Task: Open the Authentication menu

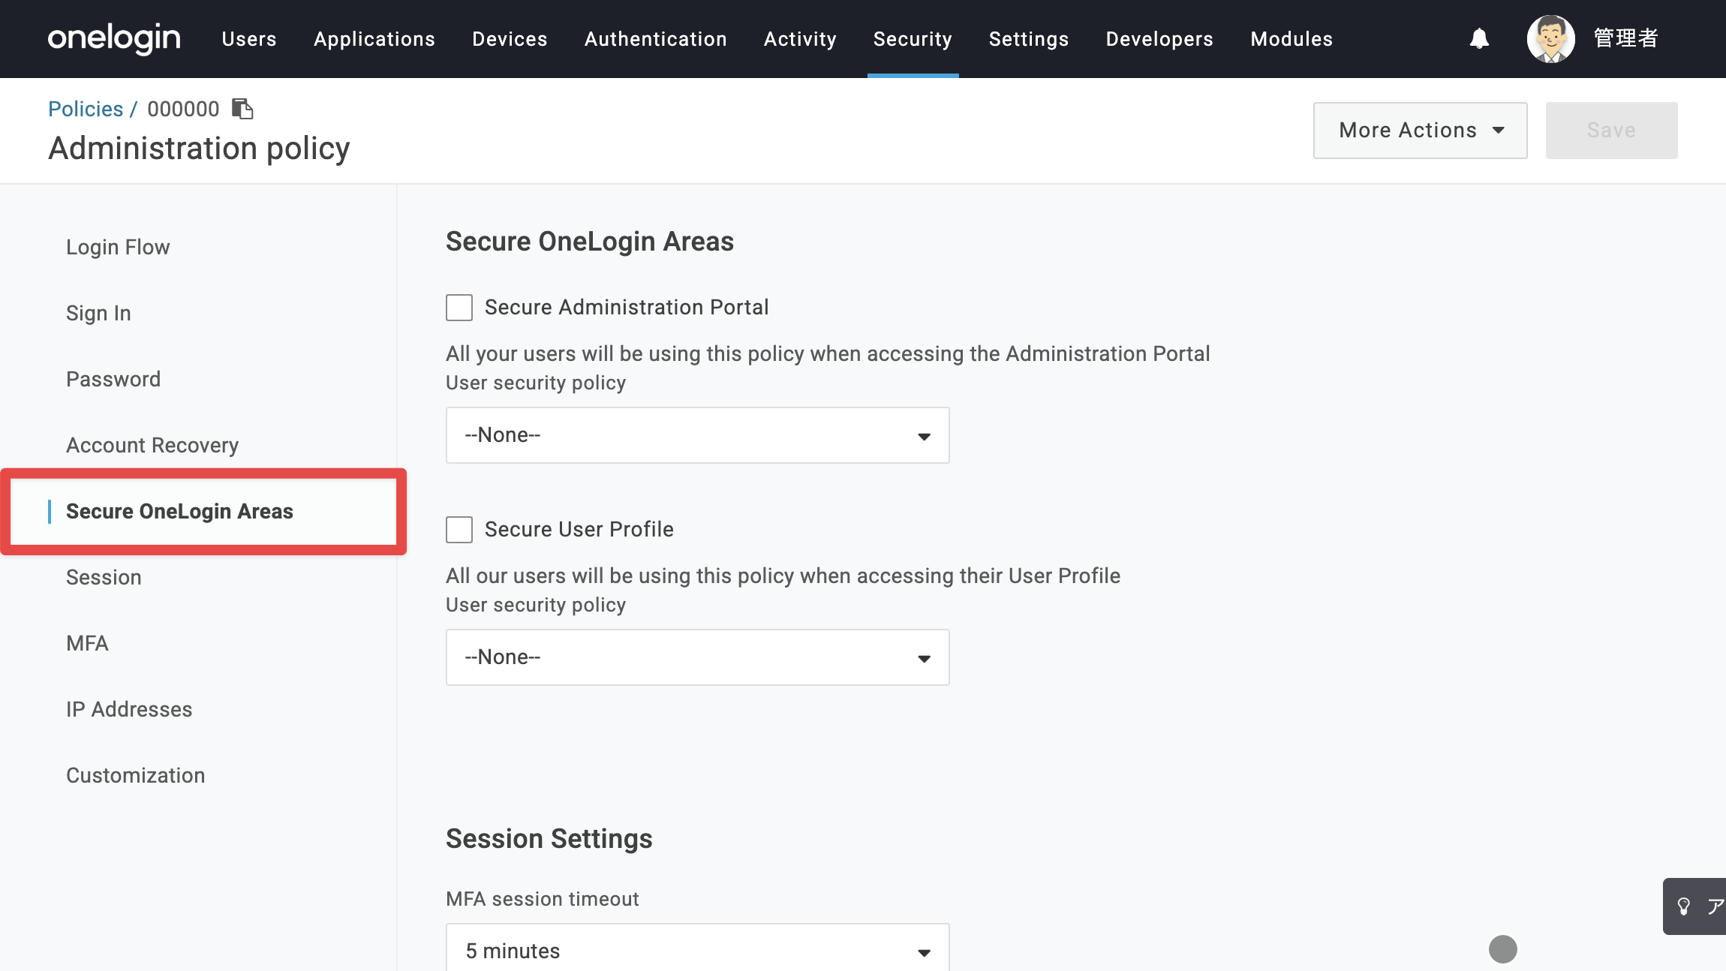Action: pyautogui.click(x=656, y=39)
